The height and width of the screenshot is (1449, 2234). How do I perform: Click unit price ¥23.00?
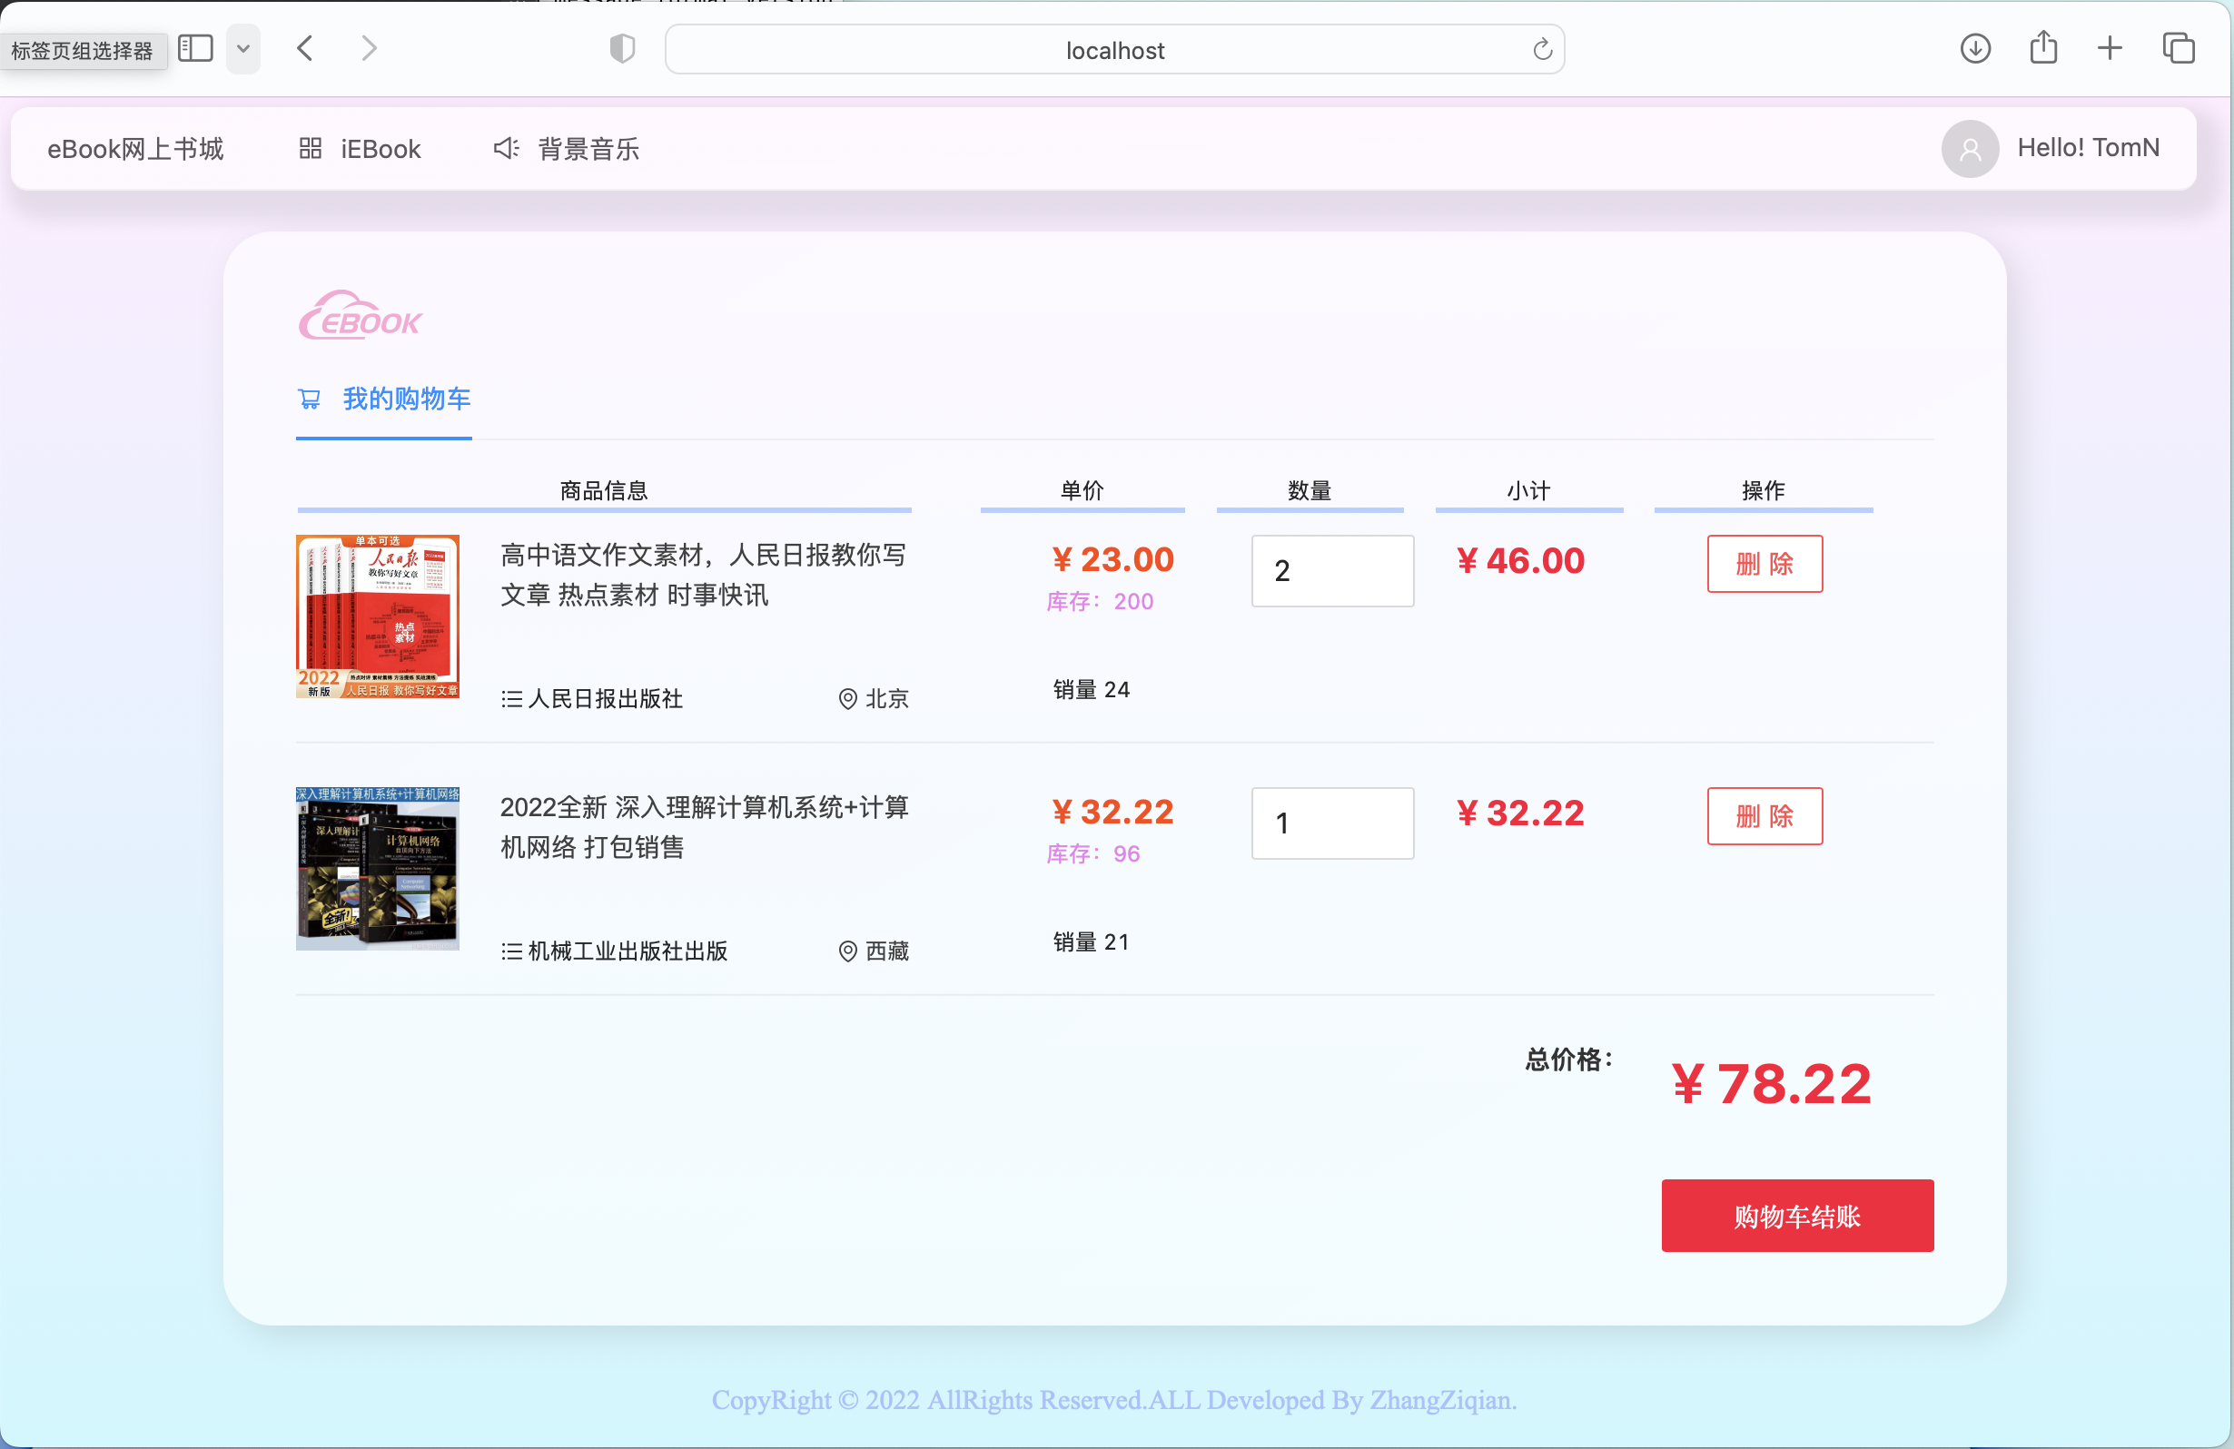point(1112,559)
